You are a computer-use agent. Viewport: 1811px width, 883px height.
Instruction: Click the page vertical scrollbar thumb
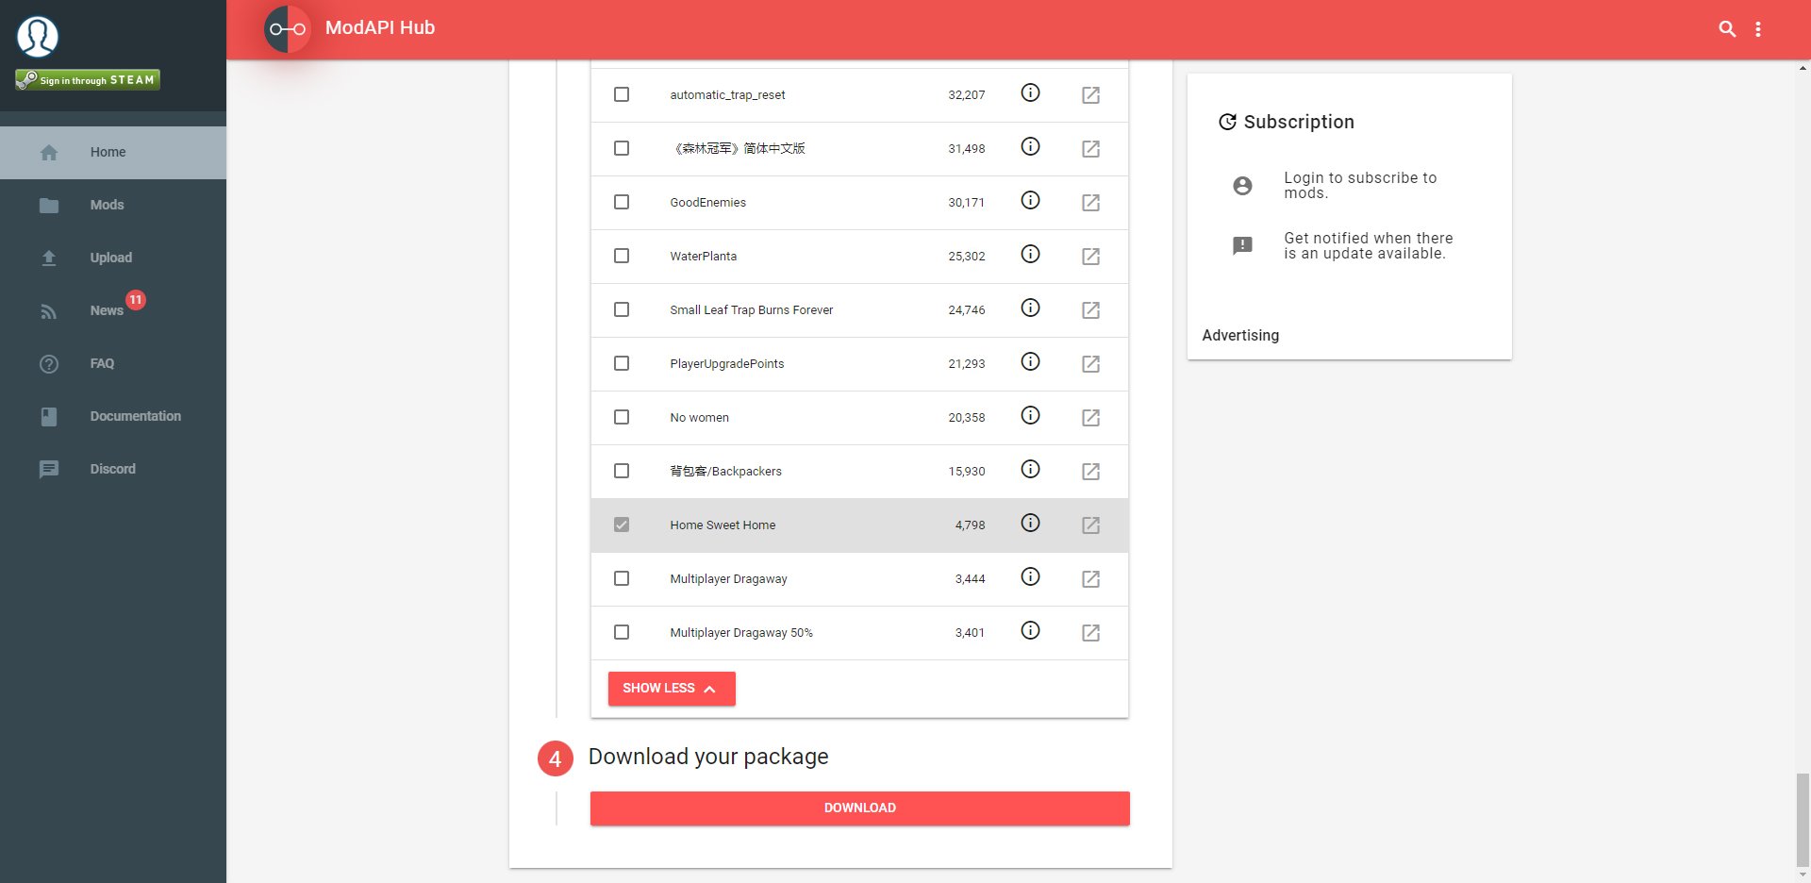(x=1803, y=818)
